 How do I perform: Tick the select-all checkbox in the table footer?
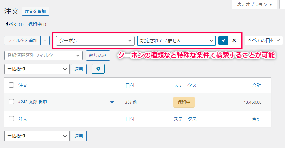11,119
